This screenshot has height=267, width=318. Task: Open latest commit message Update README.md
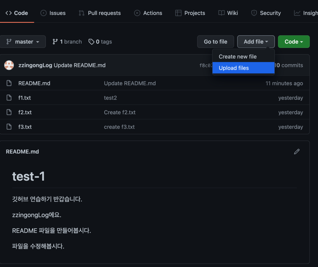[79, 65]
